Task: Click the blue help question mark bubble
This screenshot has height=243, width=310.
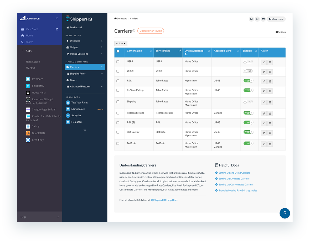Action: click(x=285, y=213)
